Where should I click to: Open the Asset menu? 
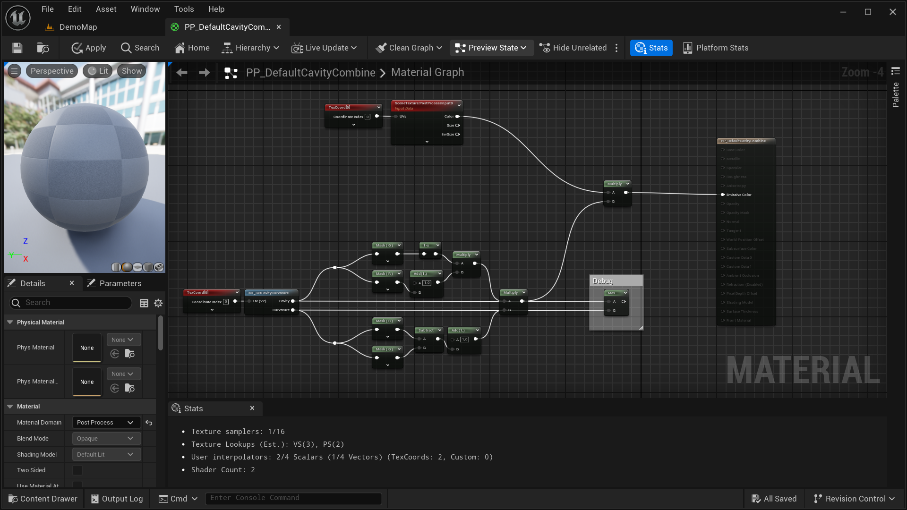tap(106, 9)
